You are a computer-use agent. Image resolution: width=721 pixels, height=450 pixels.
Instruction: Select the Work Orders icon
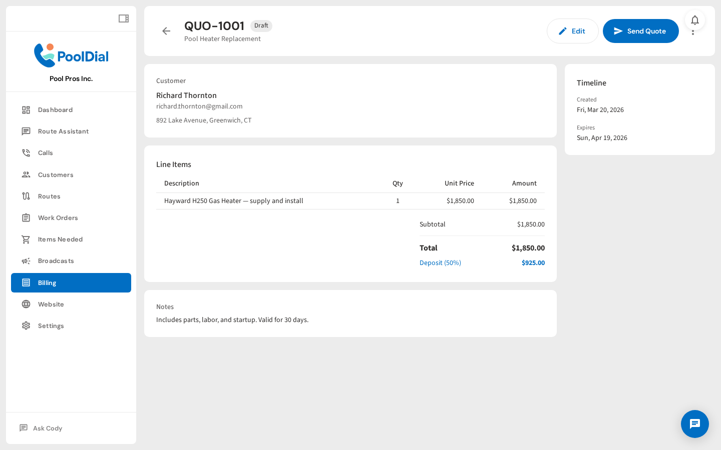[26, 217]
